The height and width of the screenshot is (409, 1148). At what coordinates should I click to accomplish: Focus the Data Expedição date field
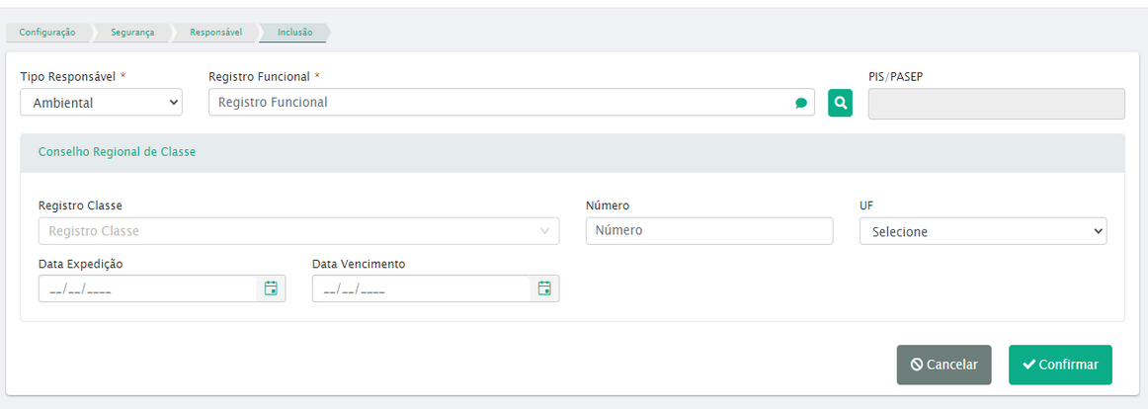[147, 288]
